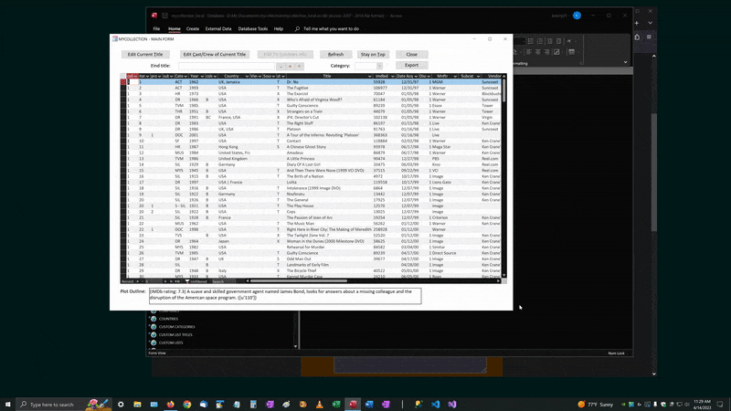Screen dimensions: 731x411
Task: Click the datasheet horizontal scrollbar thumb
Action: click(x=299, y=281)
